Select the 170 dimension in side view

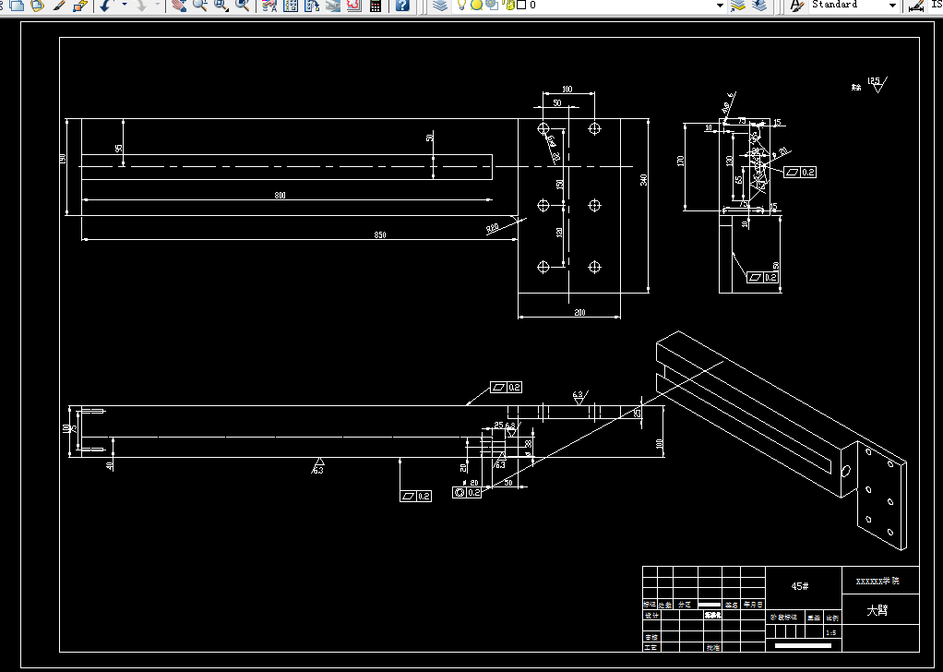(681, 162)
